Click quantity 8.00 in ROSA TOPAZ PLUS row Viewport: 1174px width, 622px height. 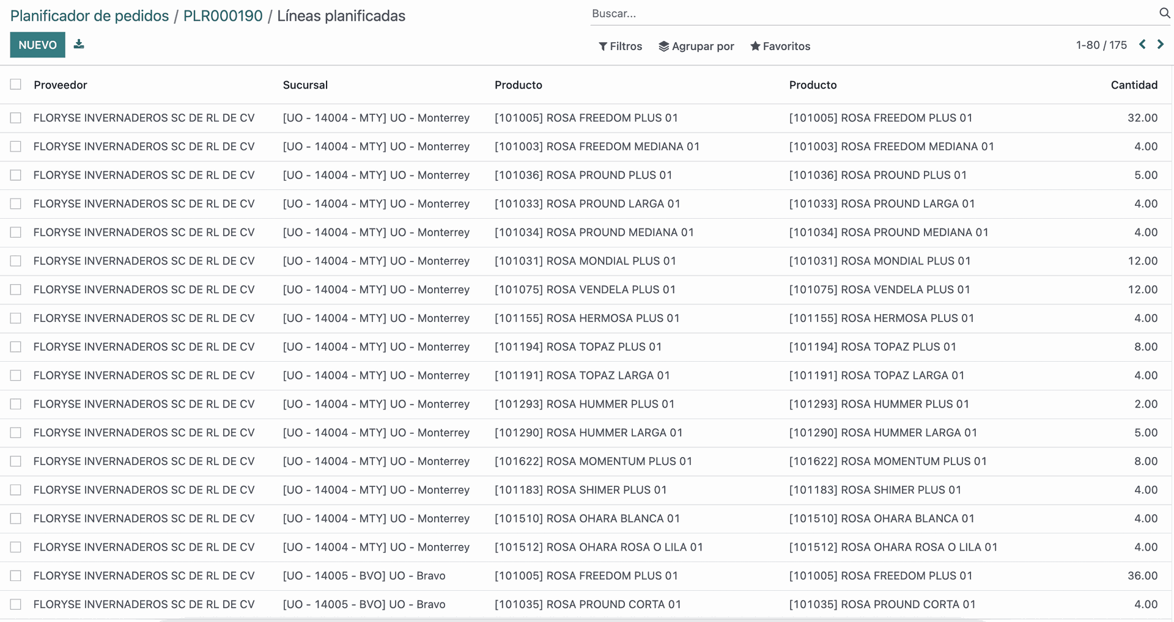[1145, 347]
